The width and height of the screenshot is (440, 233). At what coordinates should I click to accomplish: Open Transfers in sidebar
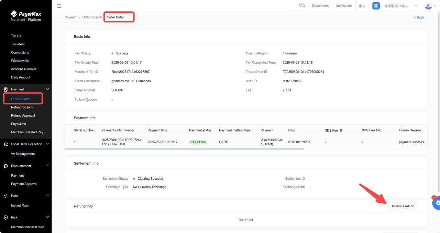[18, 44]
